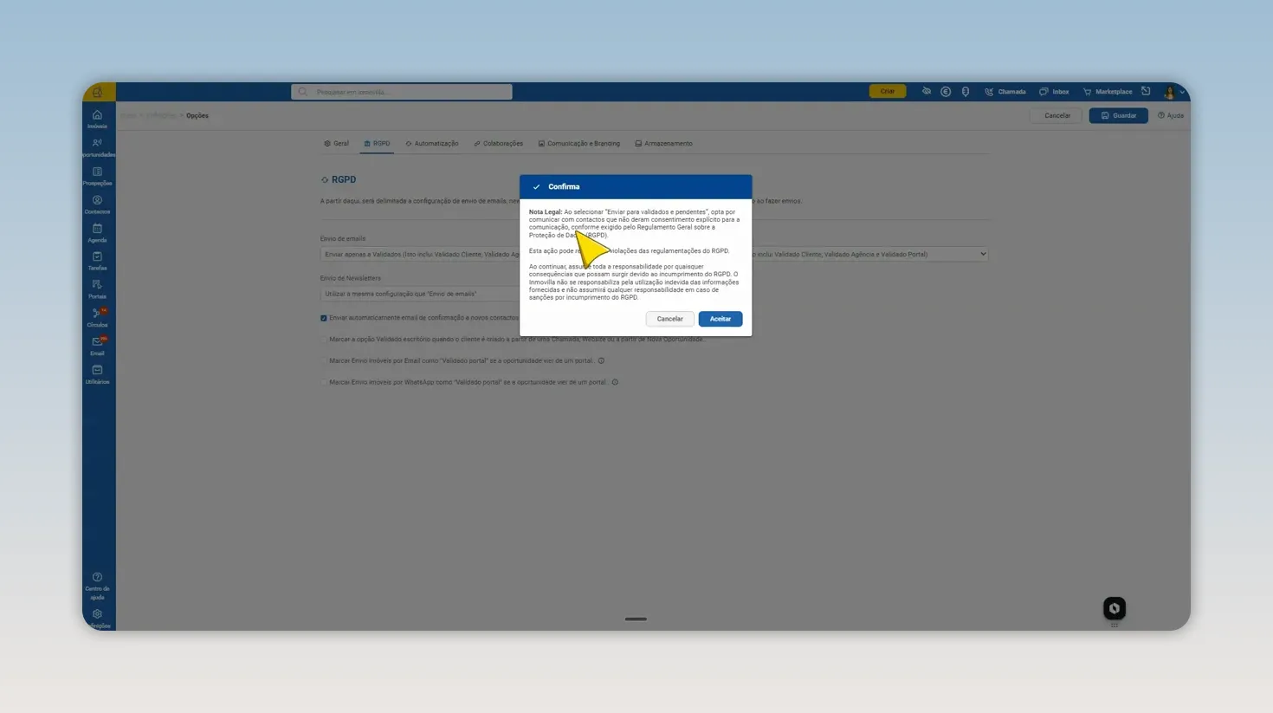This screenshot has height=713, width=1273.
Task: Focus the Pesquisar em Inmovilla search field
Action: click(x=402, y=92)
